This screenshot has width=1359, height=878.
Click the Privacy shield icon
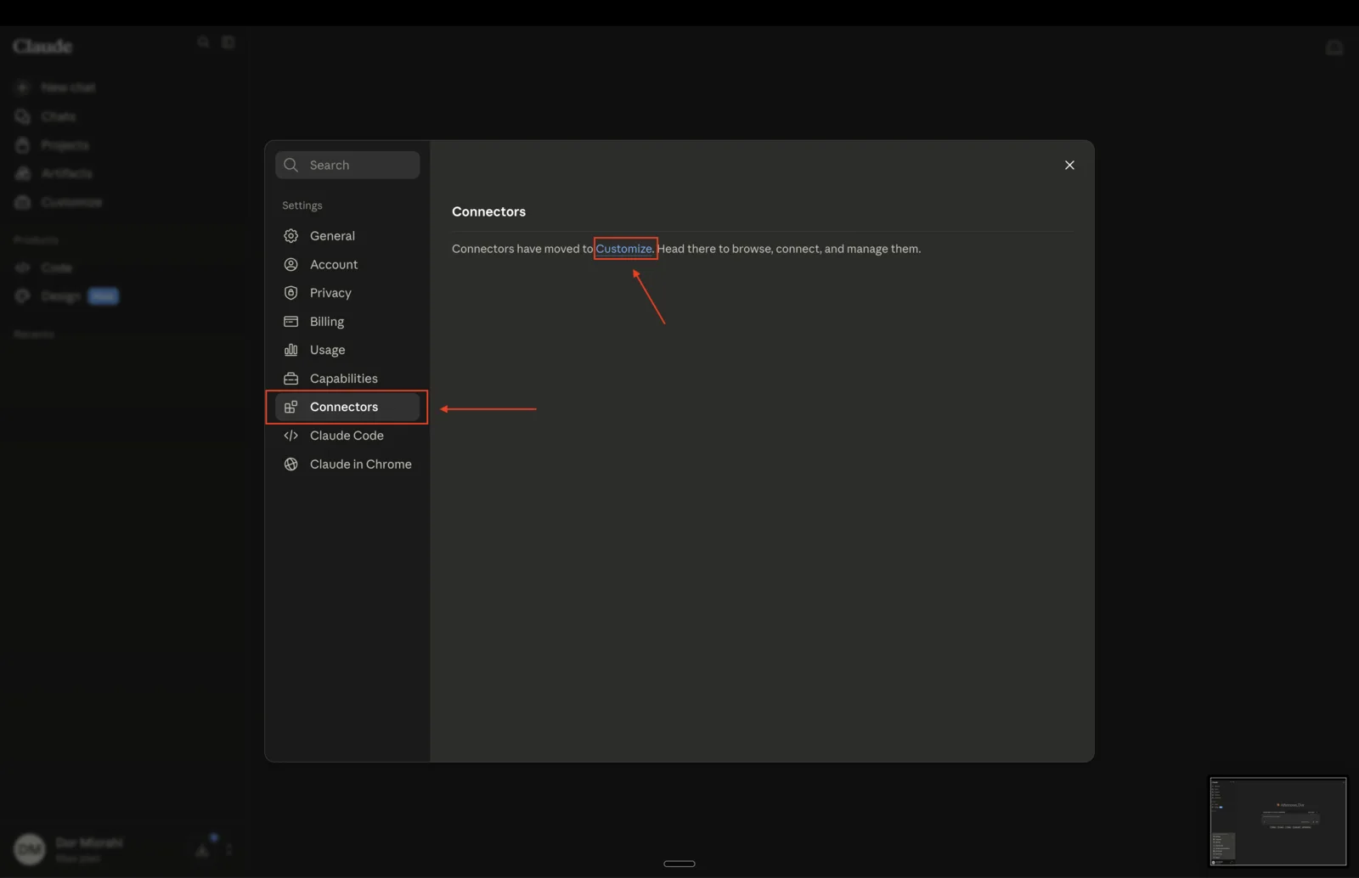[290, 293]
